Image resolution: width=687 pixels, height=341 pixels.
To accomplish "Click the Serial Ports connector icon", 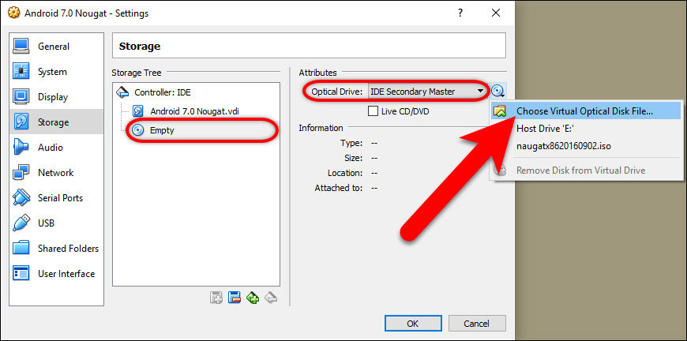I will click(21, 198).
